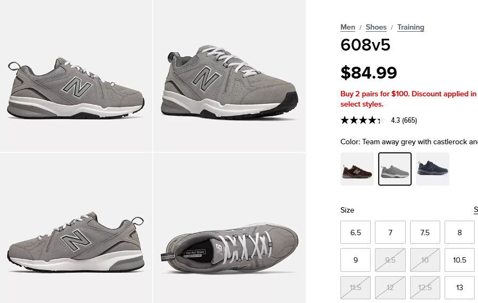Open the angled front shoe image
The width and height of the screenshot is (478, 303).
point(229,76)
